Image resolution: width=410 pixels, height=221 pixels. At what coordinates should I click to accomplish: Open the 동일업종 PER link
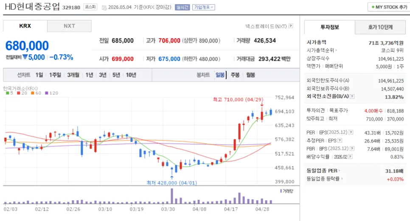pos(323,171)
